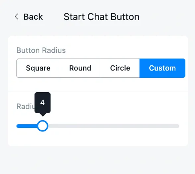This screenshot has width=195, height=174.
Task: Click the tooltip's pointer arrow above handle
Action: [43, 115]
